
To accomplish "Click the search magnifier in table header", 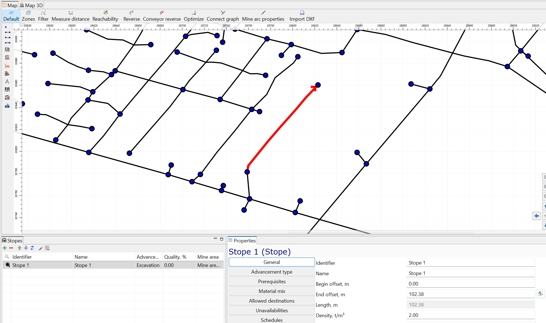I will pyautogui.click(x=7, y=256).
